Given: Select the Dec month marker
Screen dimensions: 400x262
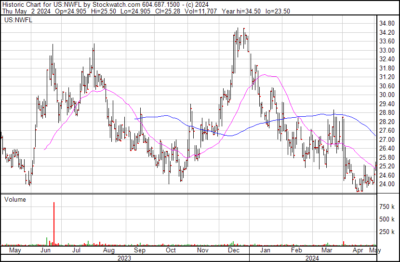Looking at the screenshot, I should coord(234,251).
